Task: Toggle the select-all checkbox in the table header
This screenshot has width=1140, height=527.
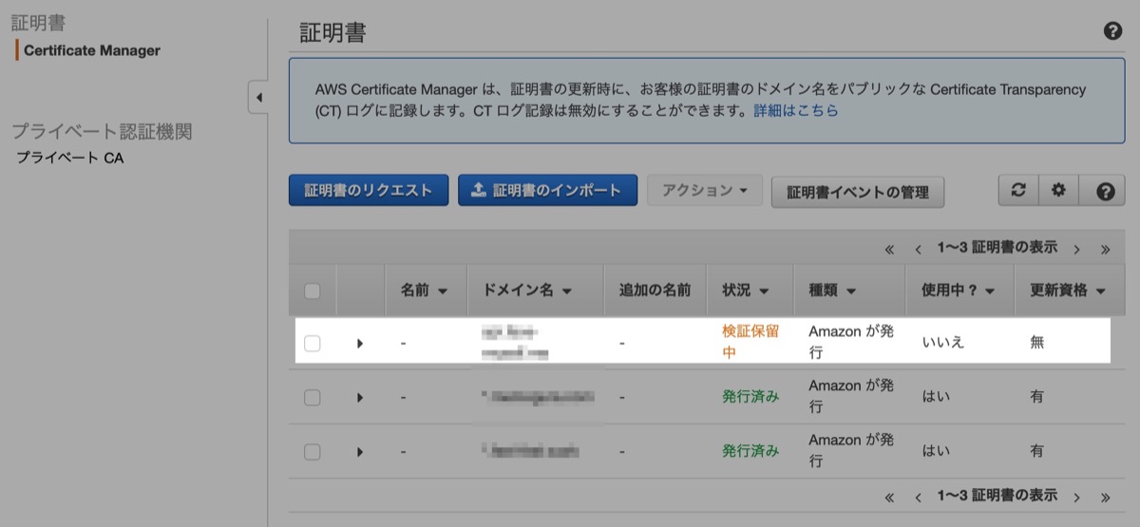Action: coord(313,291)
